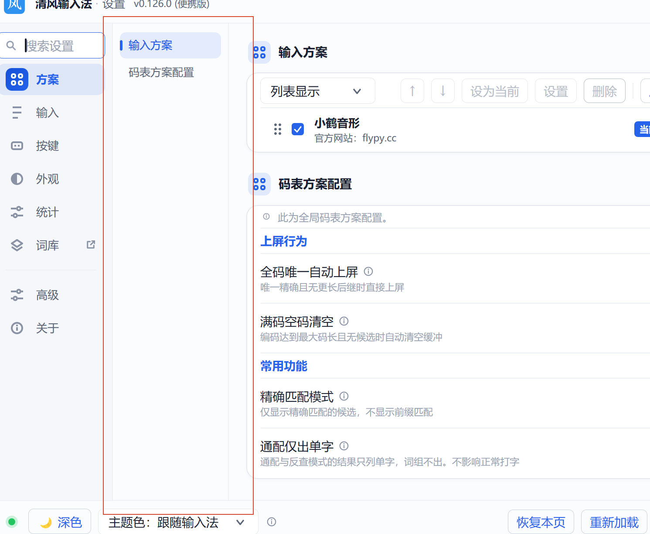Click info icon beside 主题色 dropdown
The width and height of the screenshot is (650, 534).
point(272,522)
